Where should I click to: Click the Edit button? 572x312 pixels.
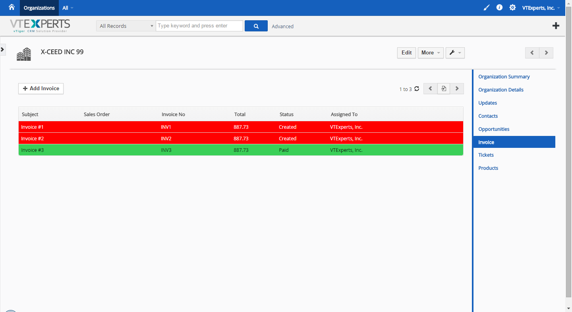(x=406, y=53)
